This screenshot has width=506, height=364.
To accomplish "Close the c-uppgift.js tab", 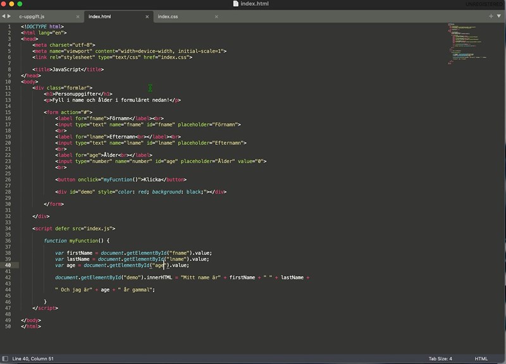I will [77, 16].
